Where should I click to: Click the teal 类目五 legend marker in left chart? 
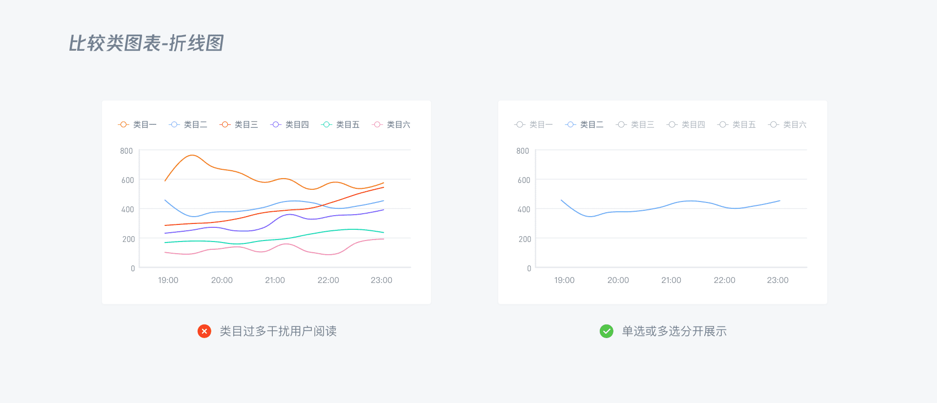tap(327, 125)
